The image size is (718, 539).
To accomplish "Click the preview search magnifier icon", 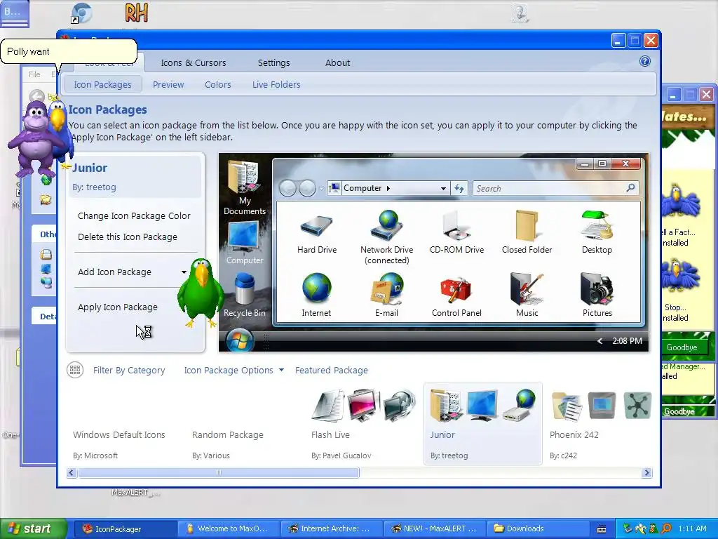I will [630, 187].
